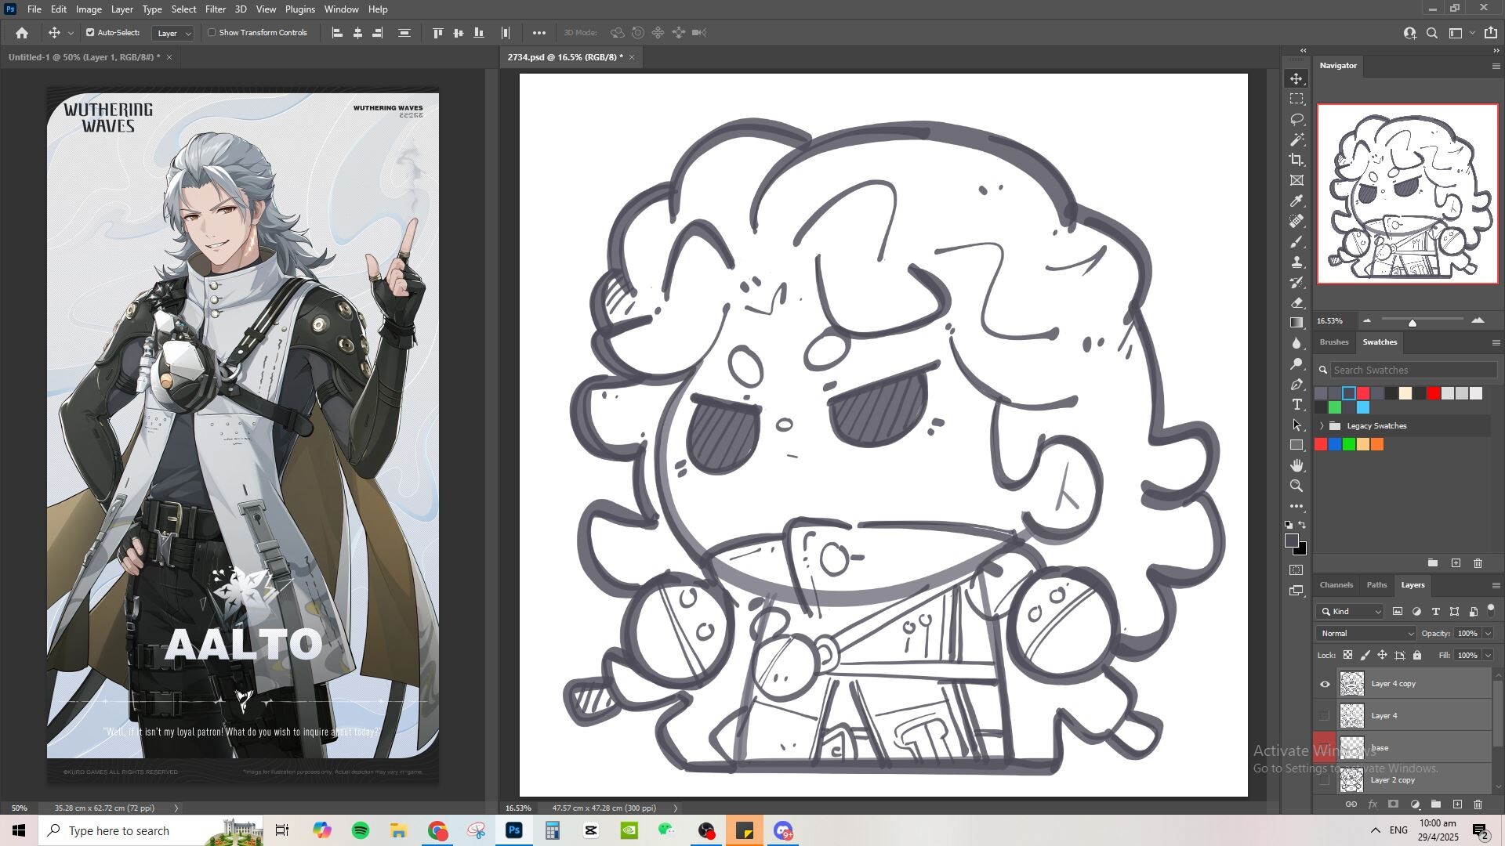Enable Show Transform Controls checkbox
Image resolution: width=1505 pixels, height=846 pixels.
click(x=212, y=33)
